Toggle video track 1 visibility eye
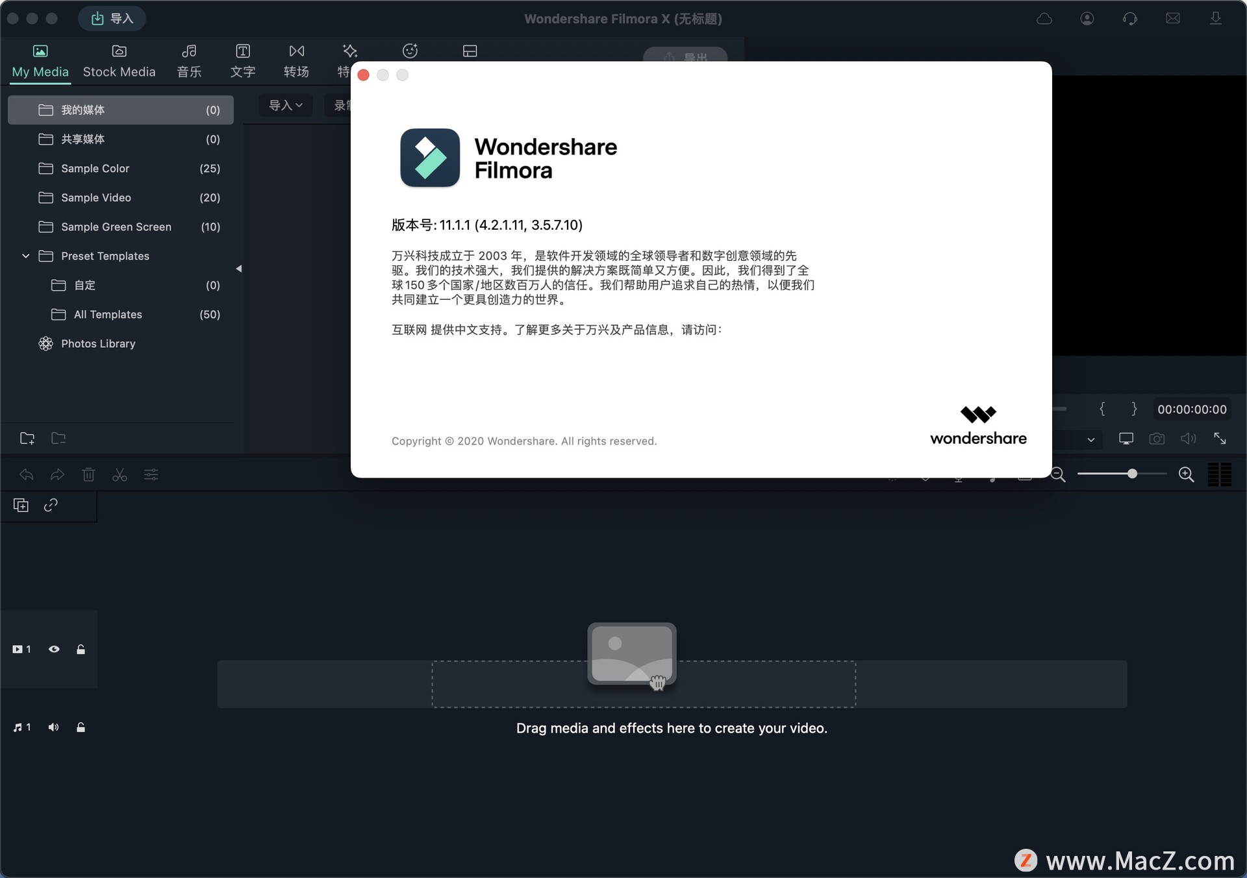Viewport: 1247px width, 878px height. 54,649
